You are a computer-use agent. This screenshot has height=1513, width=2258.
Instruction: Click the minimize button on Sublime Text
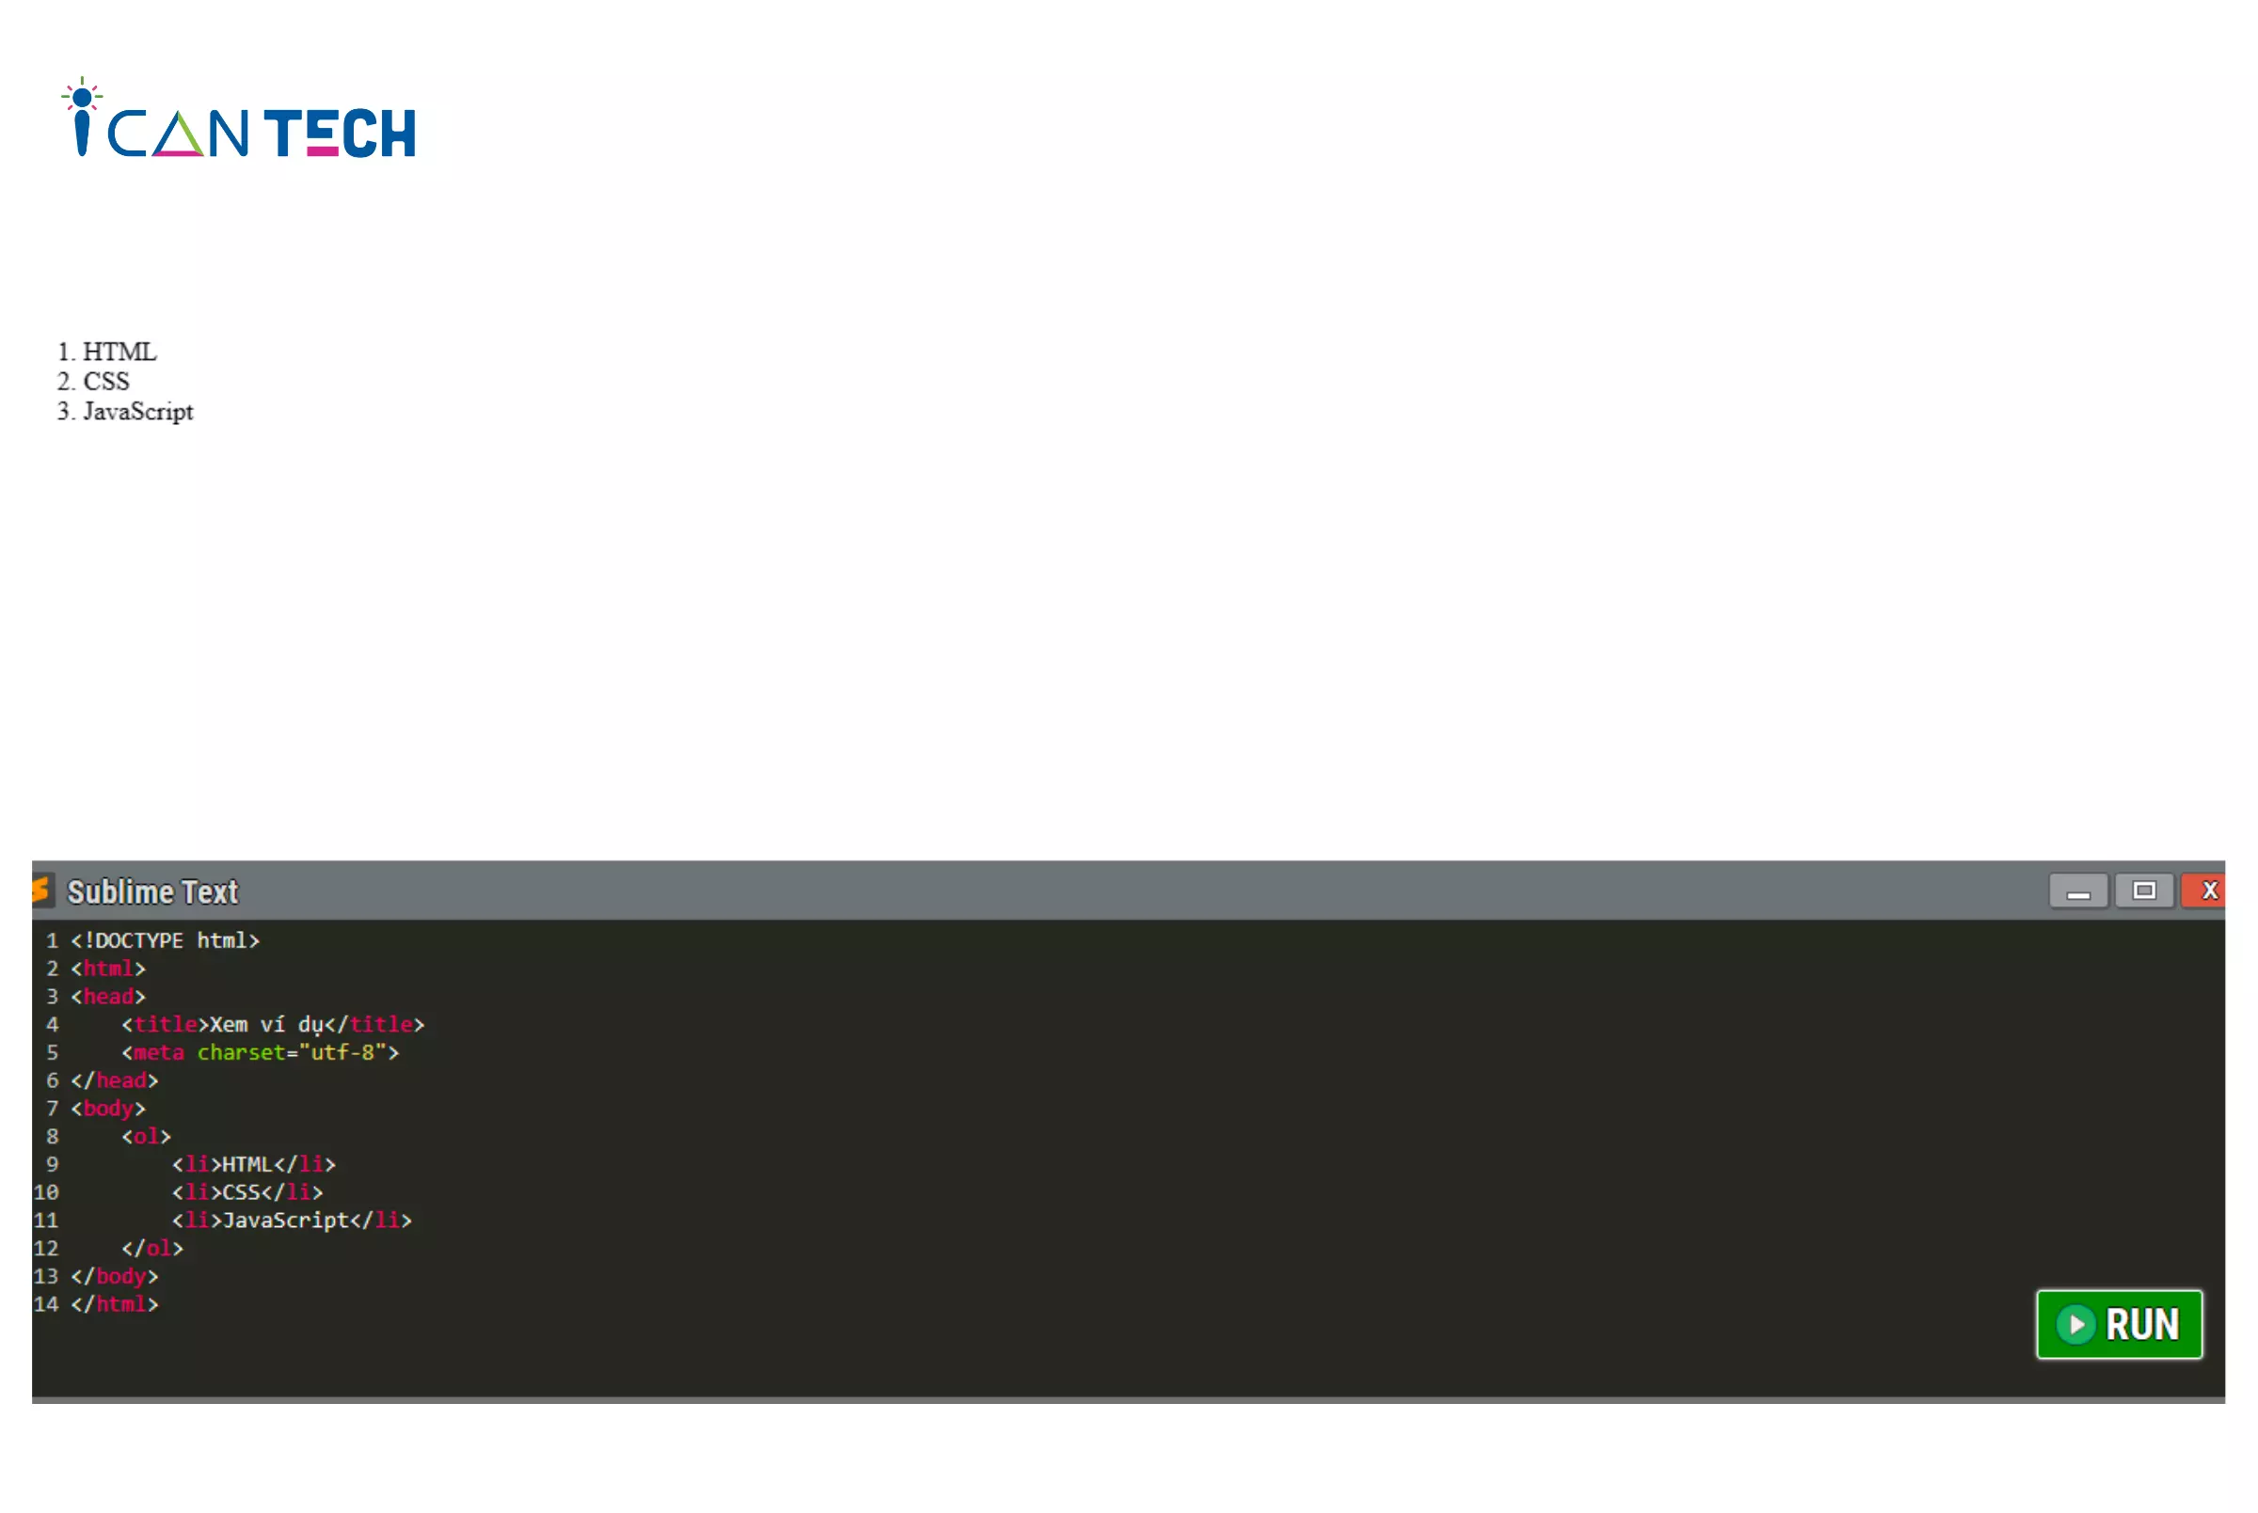(2079, 890)
